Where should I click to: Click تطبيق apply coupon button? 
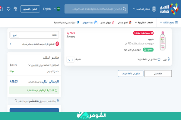(x=15, y=35)
